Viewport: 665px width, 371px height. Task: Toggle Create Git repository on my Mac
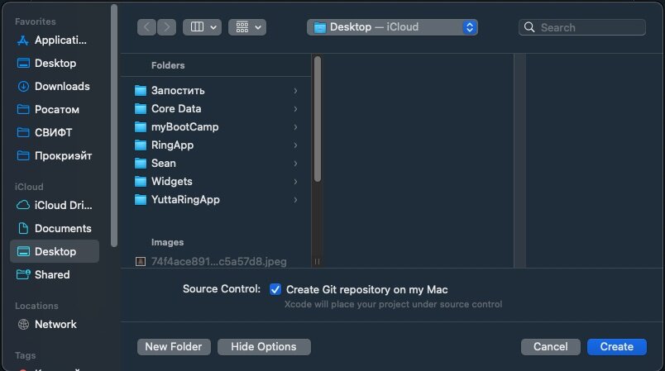click(275, 289)
